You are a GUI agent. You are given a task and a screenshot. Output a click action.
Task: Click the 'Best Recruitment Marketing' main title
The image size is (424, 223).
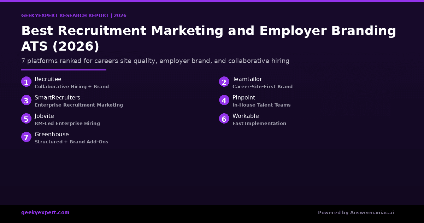pyautogui.click(x=208, y=39)
